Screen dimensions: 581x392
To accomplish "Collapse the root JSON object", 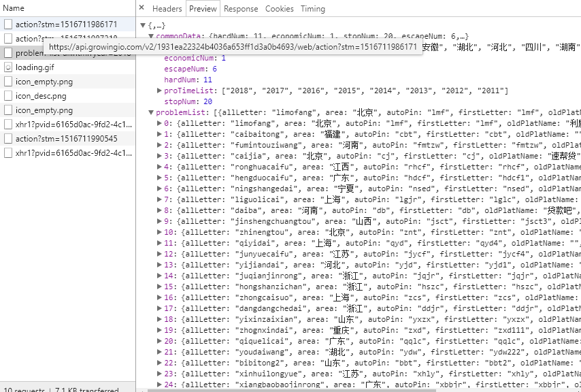I will coord(143,26).
